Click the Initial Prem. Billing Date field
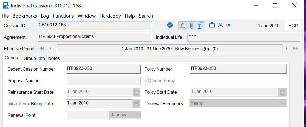This screenshot has width=306, height=127. pos(99,104)
